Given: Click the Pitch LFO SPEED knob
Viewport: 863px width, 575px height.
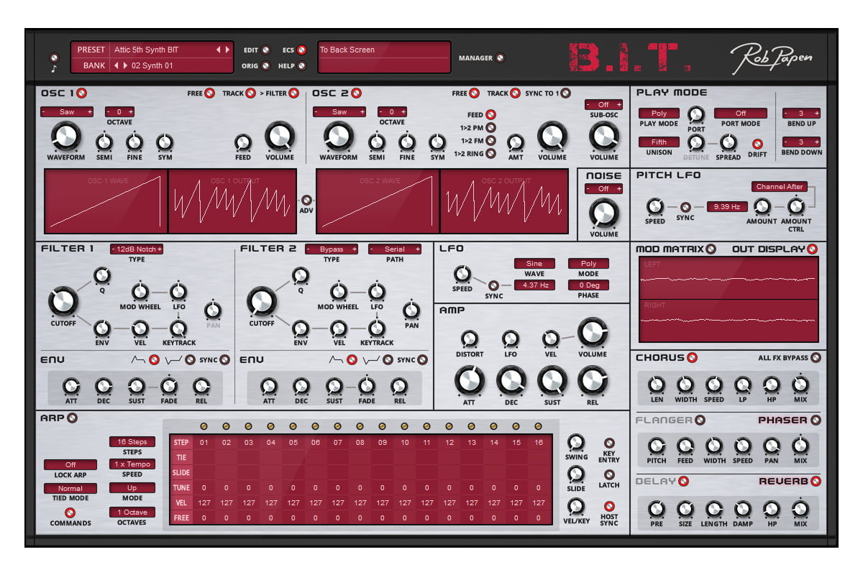Looking at the screenshot, I should pyautogui.click(x=654, y=207).
